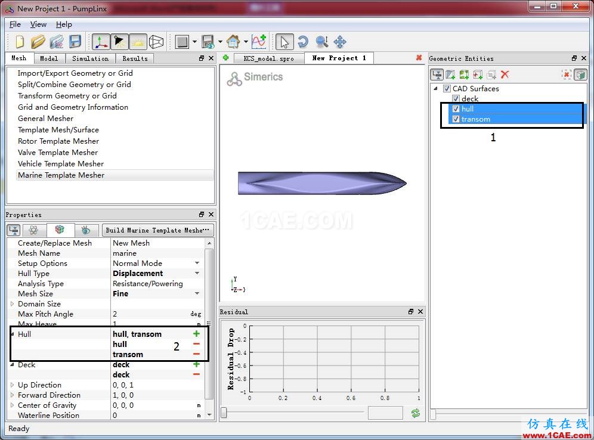Add selected surface to Deck with green plus
The height and width of the screenshot is (440, 594).
196,364
